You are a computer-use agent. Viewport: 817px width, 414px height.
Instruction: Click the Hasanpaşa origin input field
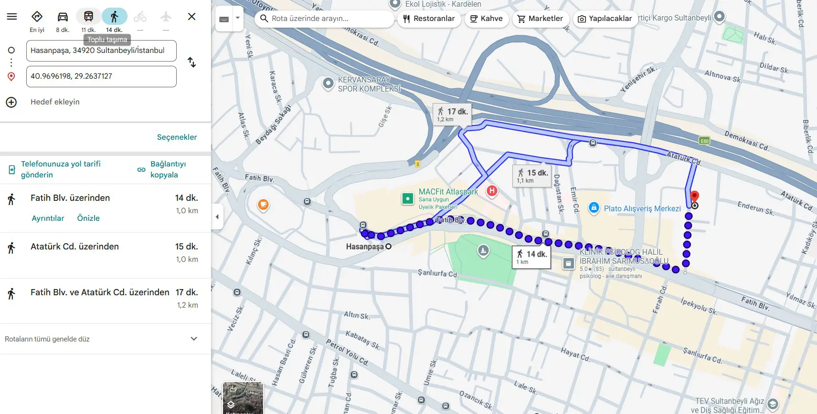tap(101, 51)
